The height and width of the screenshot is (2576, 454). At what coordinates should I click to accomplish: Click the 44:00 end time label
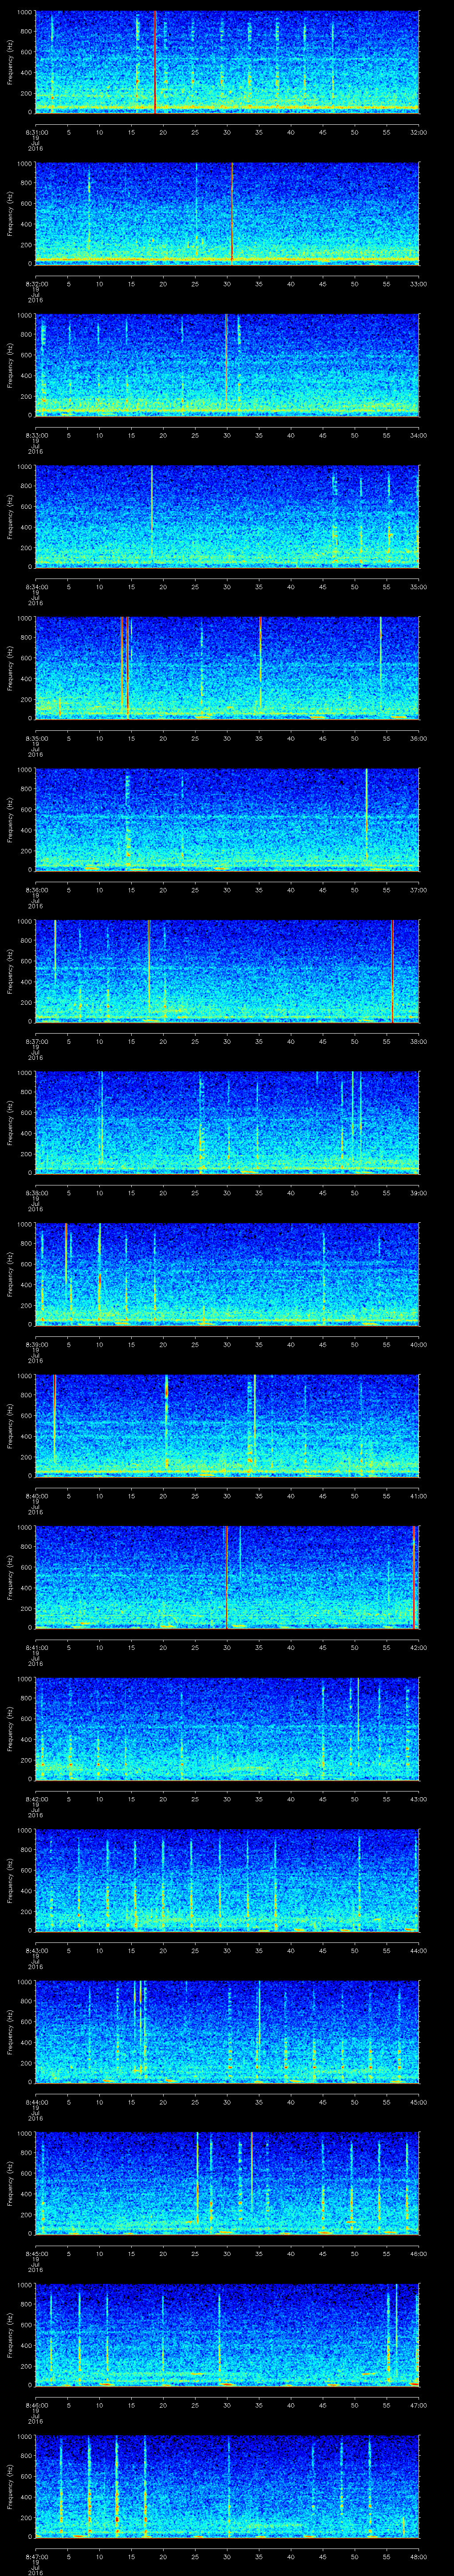(418, 1950)
